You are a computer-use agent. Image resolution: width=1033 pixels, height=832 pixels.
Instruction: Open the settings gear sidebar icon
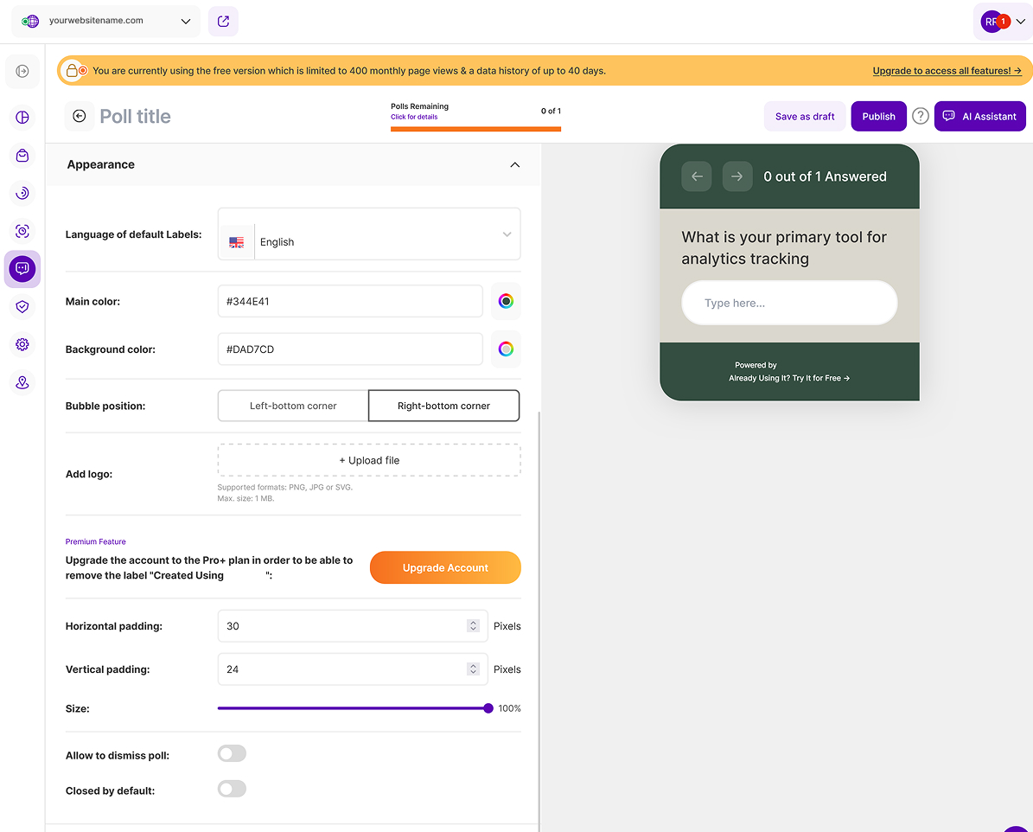pos(22,345)
